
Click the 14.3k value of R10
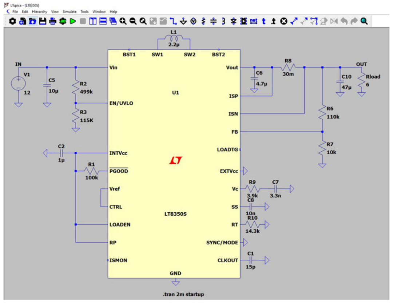[x=253, y=231]
